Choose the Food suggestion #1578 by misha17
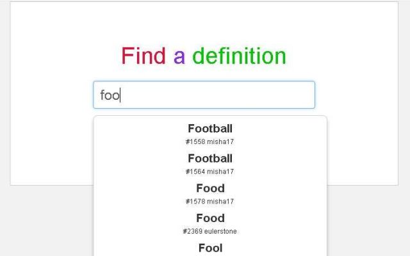This screenshot has height=256, width=410. click(210, 194)
